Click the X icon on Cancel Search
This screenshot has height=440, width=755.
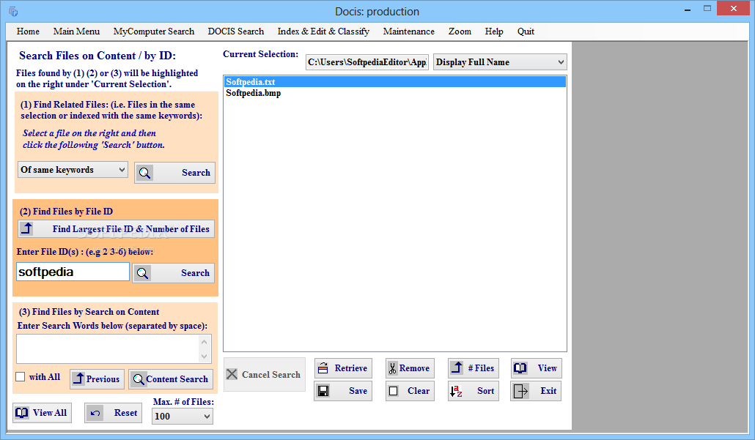pyautogui.click(x=232, y=374)
